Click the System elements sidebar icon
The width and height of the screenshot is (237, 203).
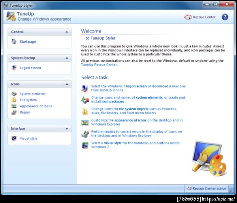[14, 94]
